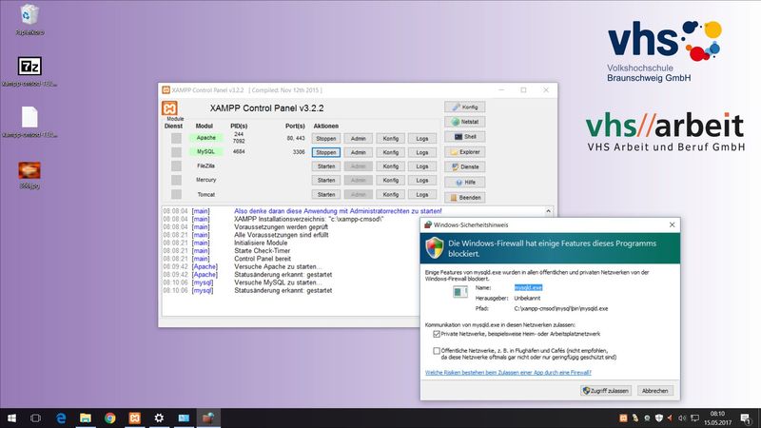This screenshot has width=761, height=428.
Task: Click the XAMPP icon in the taskbar
Action: [134, 418]
